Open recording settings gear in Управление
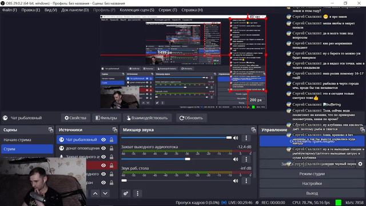366x206 pixels. click(360, 164)
